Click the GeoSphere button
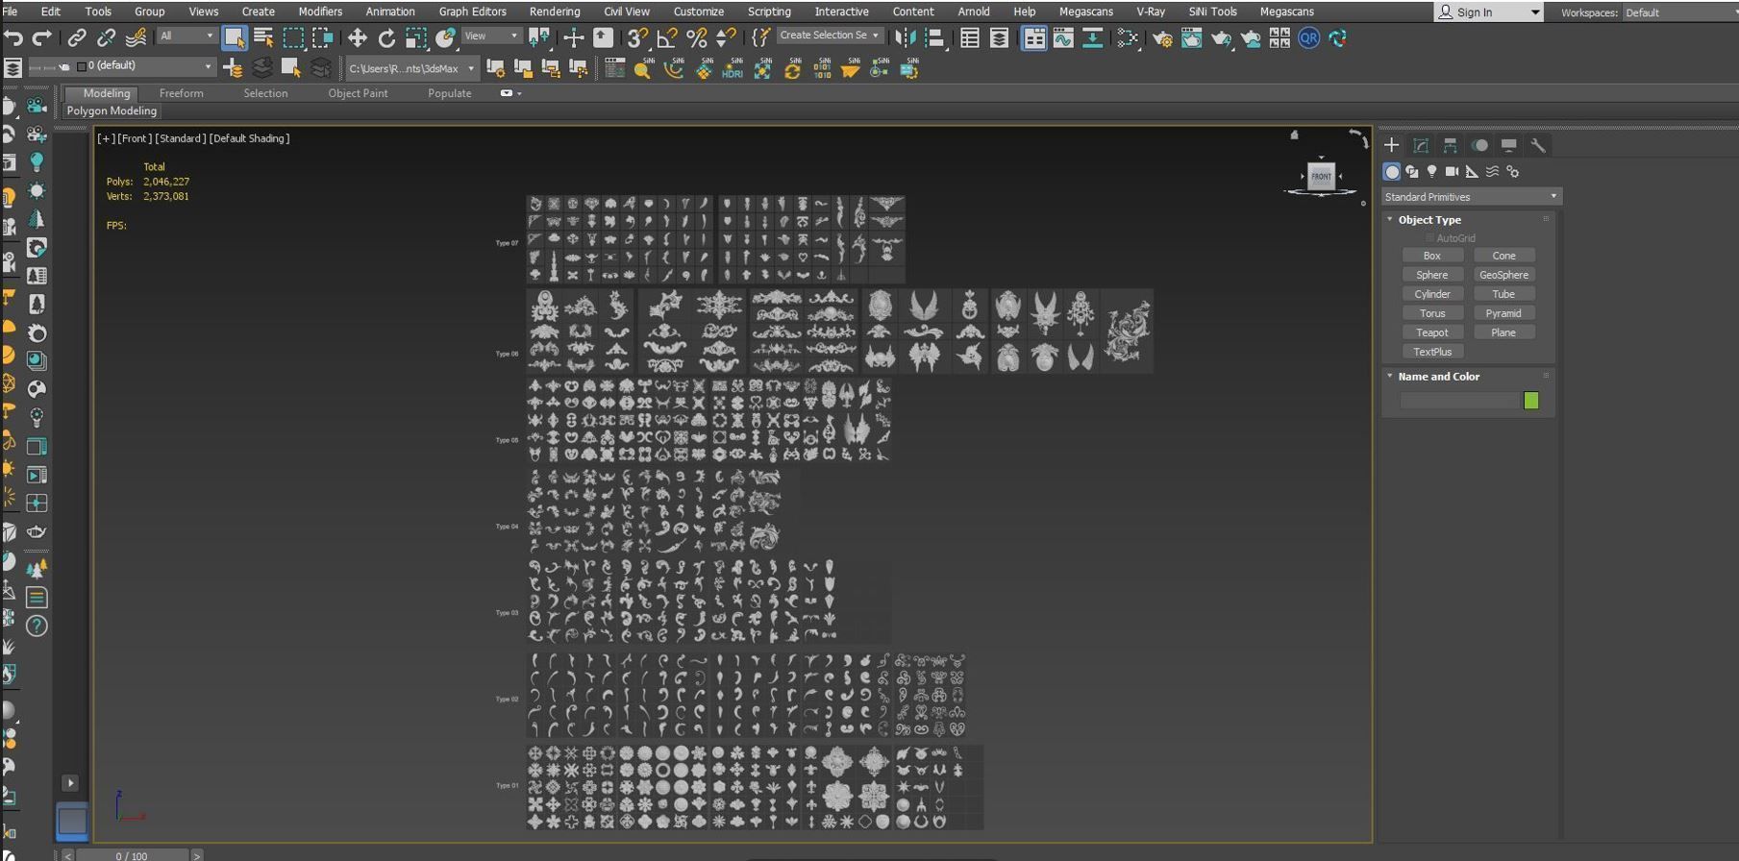 [x=1503, y=275]
